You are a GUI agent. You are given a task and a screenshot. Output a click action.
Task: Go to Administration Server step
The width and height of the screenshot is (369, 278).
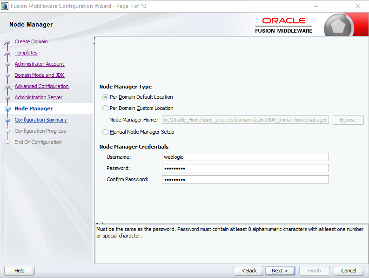point(39,97)
